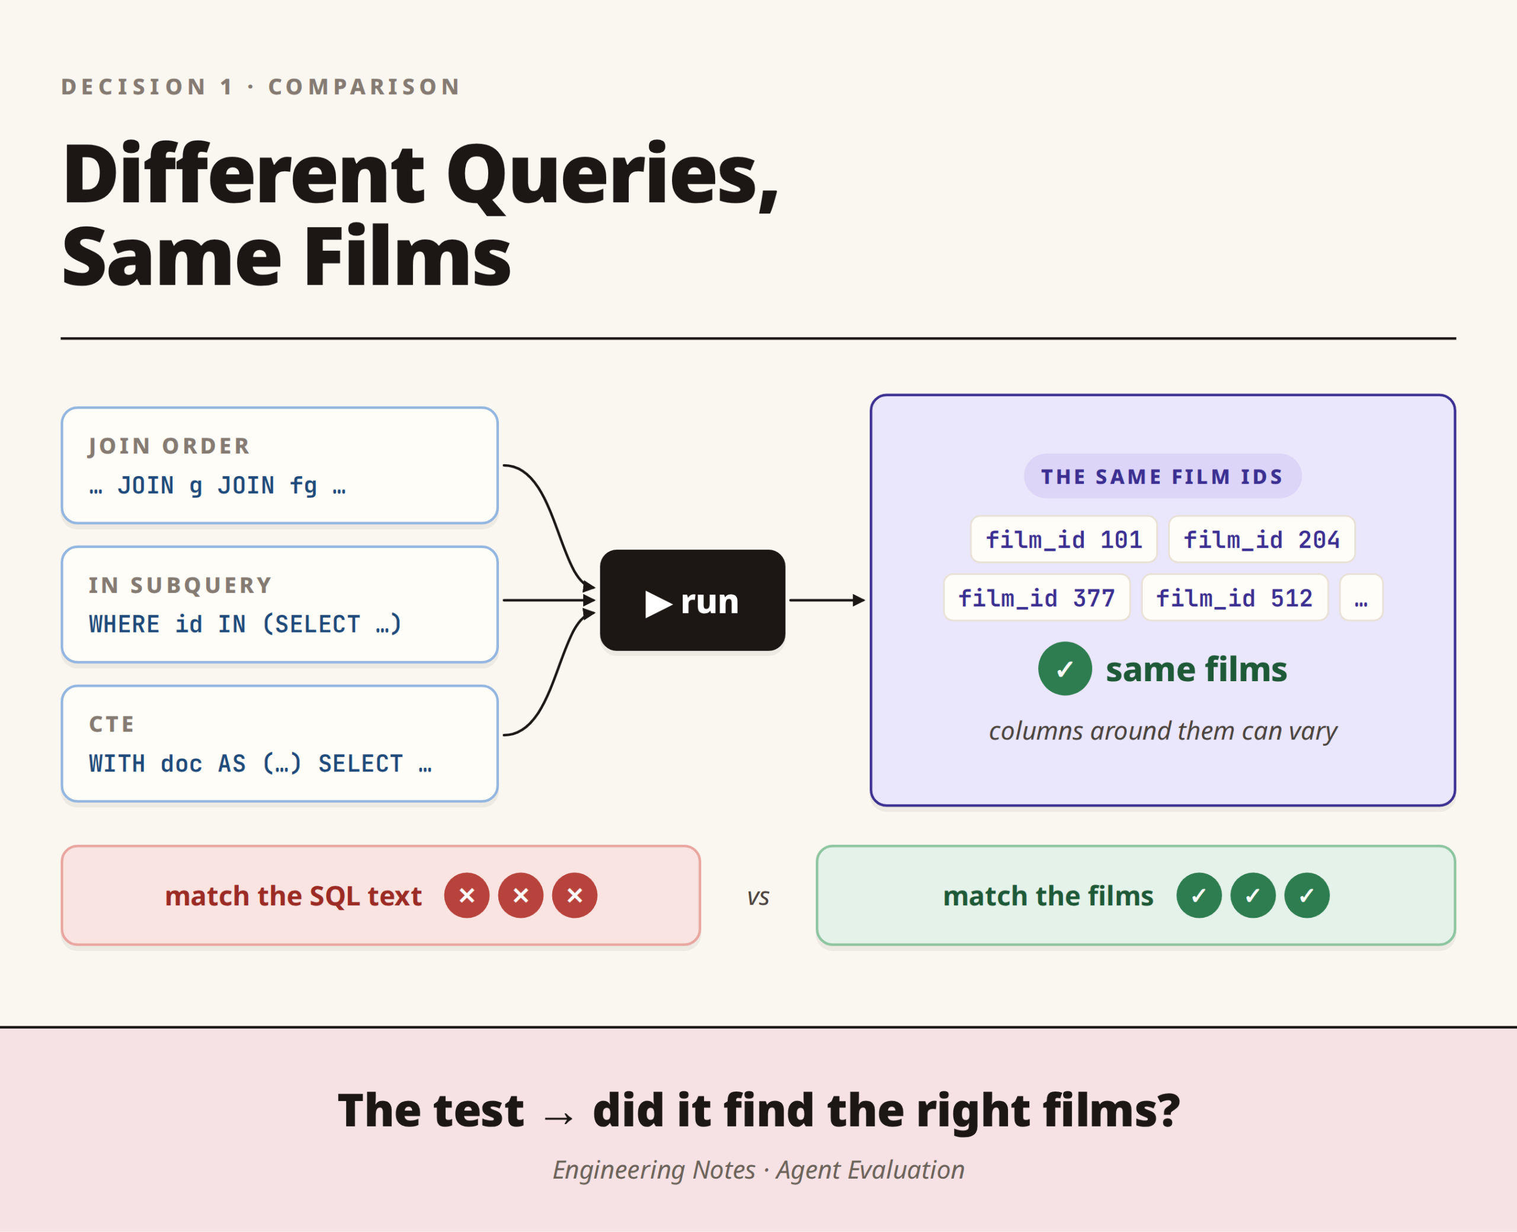
Task: Click the film_id 377 chip
Action: point(1036,598)
